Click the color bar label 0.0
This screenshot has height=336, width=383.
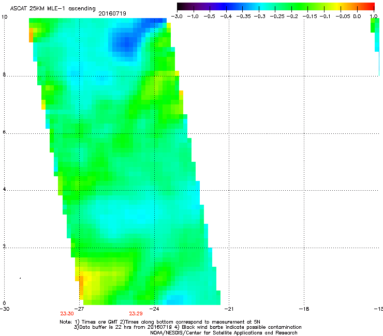(x=357, y=17)
